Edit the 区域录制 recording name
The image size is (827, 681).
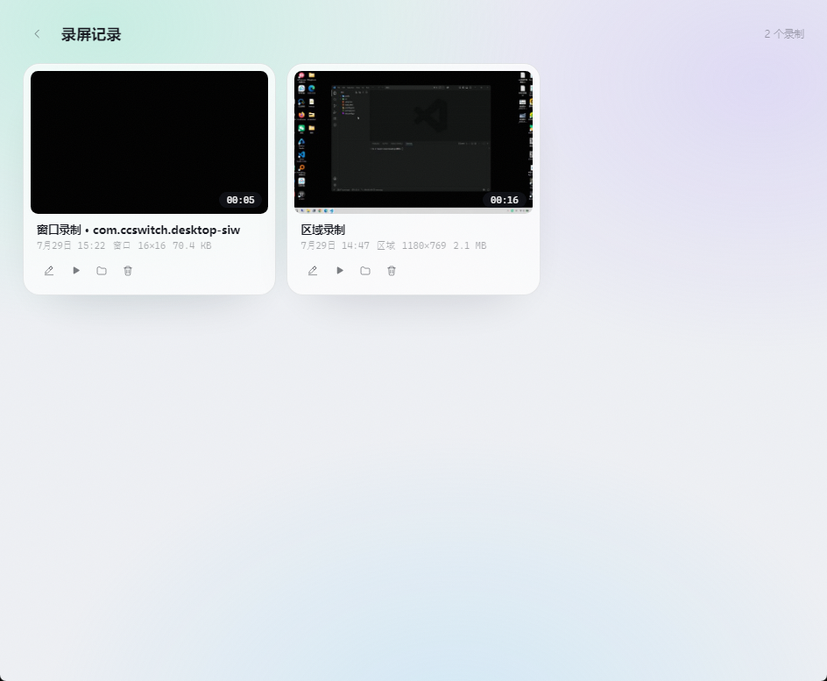coord(313,271)
